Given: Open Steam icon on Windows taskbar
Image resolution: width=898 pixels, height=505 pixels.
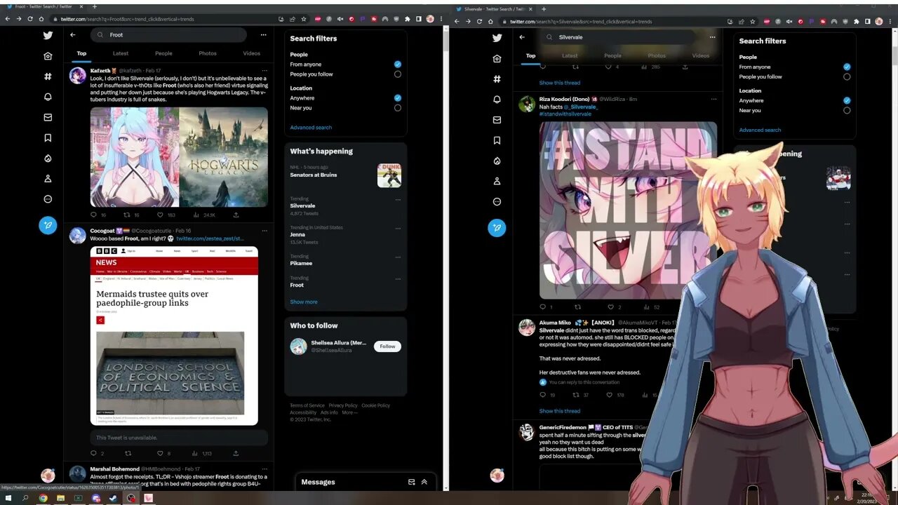Looking at the screenshot, I should (x=114, y=498).
